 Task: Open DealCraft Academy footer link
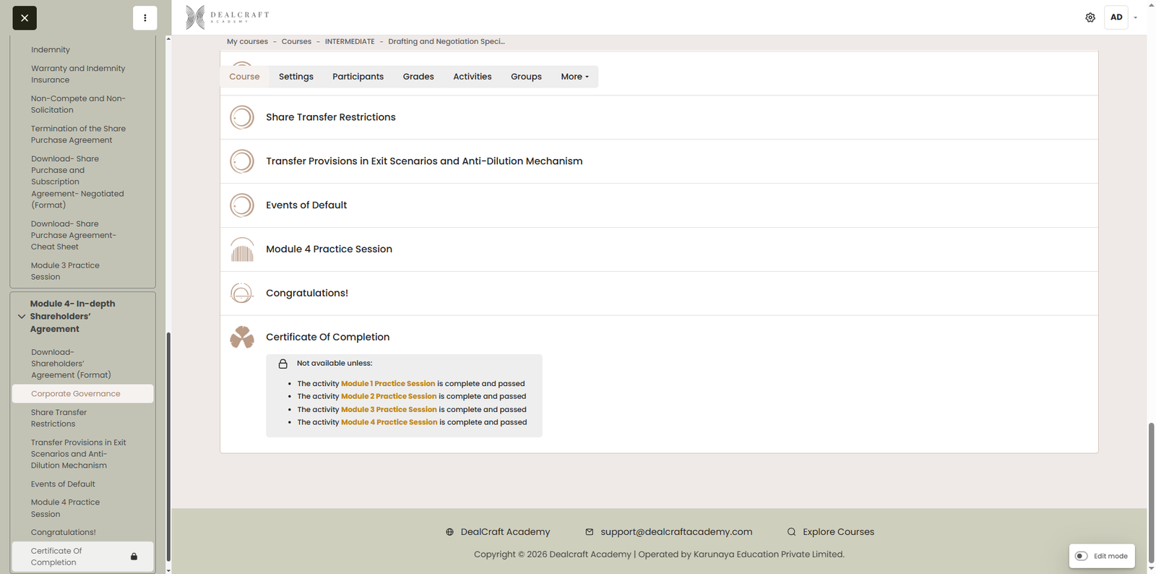pyautogui.click(x=505, y=532)
